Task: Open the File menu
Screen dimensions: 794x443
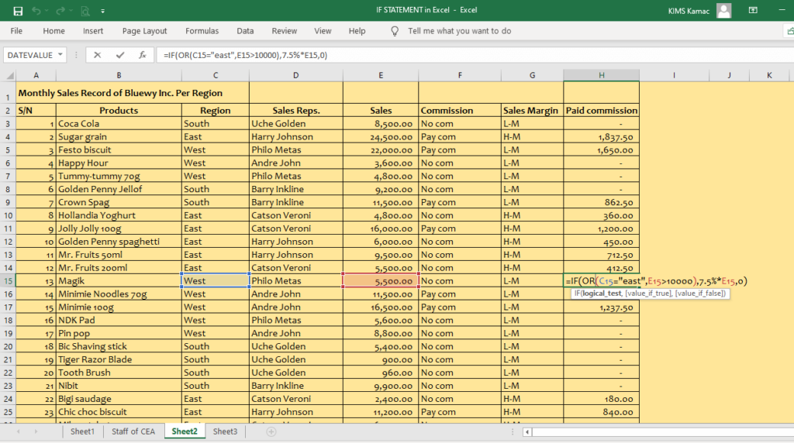Action: pos(16,31)
